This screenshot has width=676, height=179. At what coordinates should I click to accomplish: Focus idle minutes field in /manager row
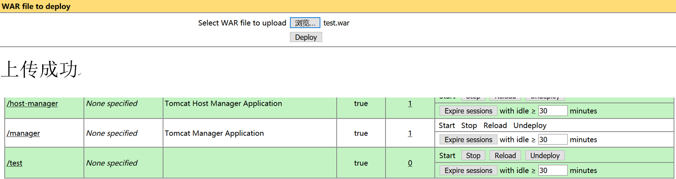(552, 140)
